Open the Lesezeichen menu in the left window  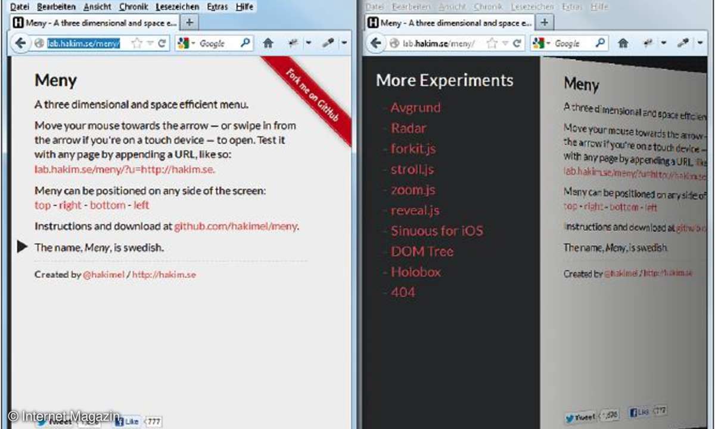coord(178,7)
